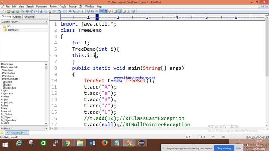The height and width of the screenshot is (151, 269).
Task: Open the File menu
Action: tap(8, 7)
